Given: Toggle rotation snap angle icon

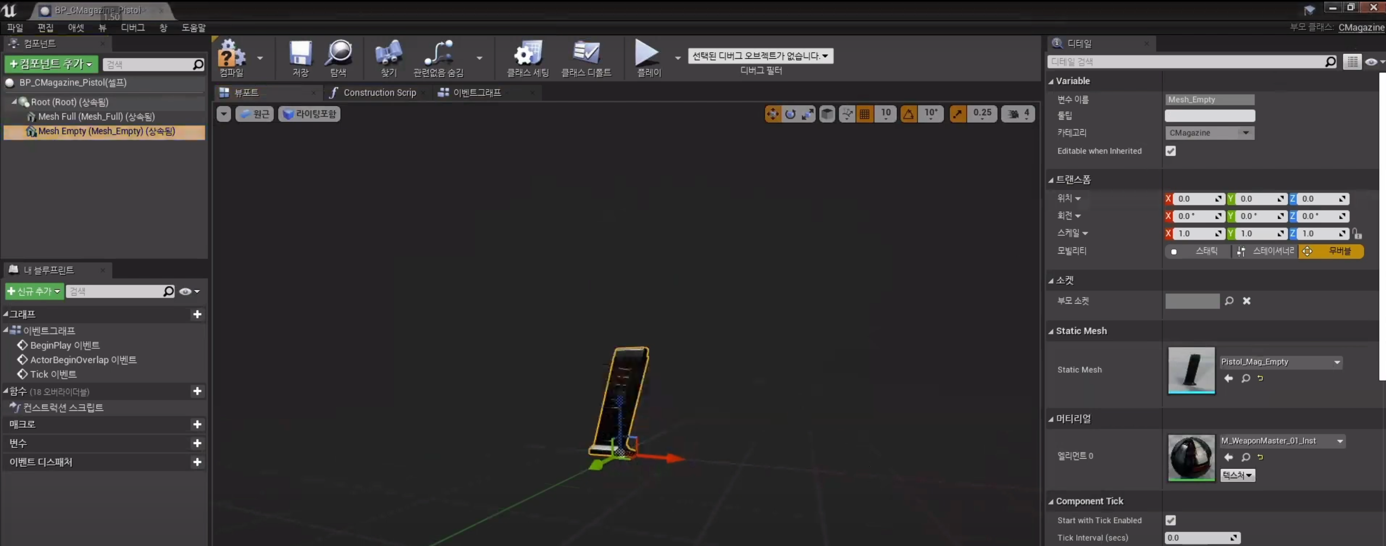Looking at the screenshot, I should tap(908, 114).
